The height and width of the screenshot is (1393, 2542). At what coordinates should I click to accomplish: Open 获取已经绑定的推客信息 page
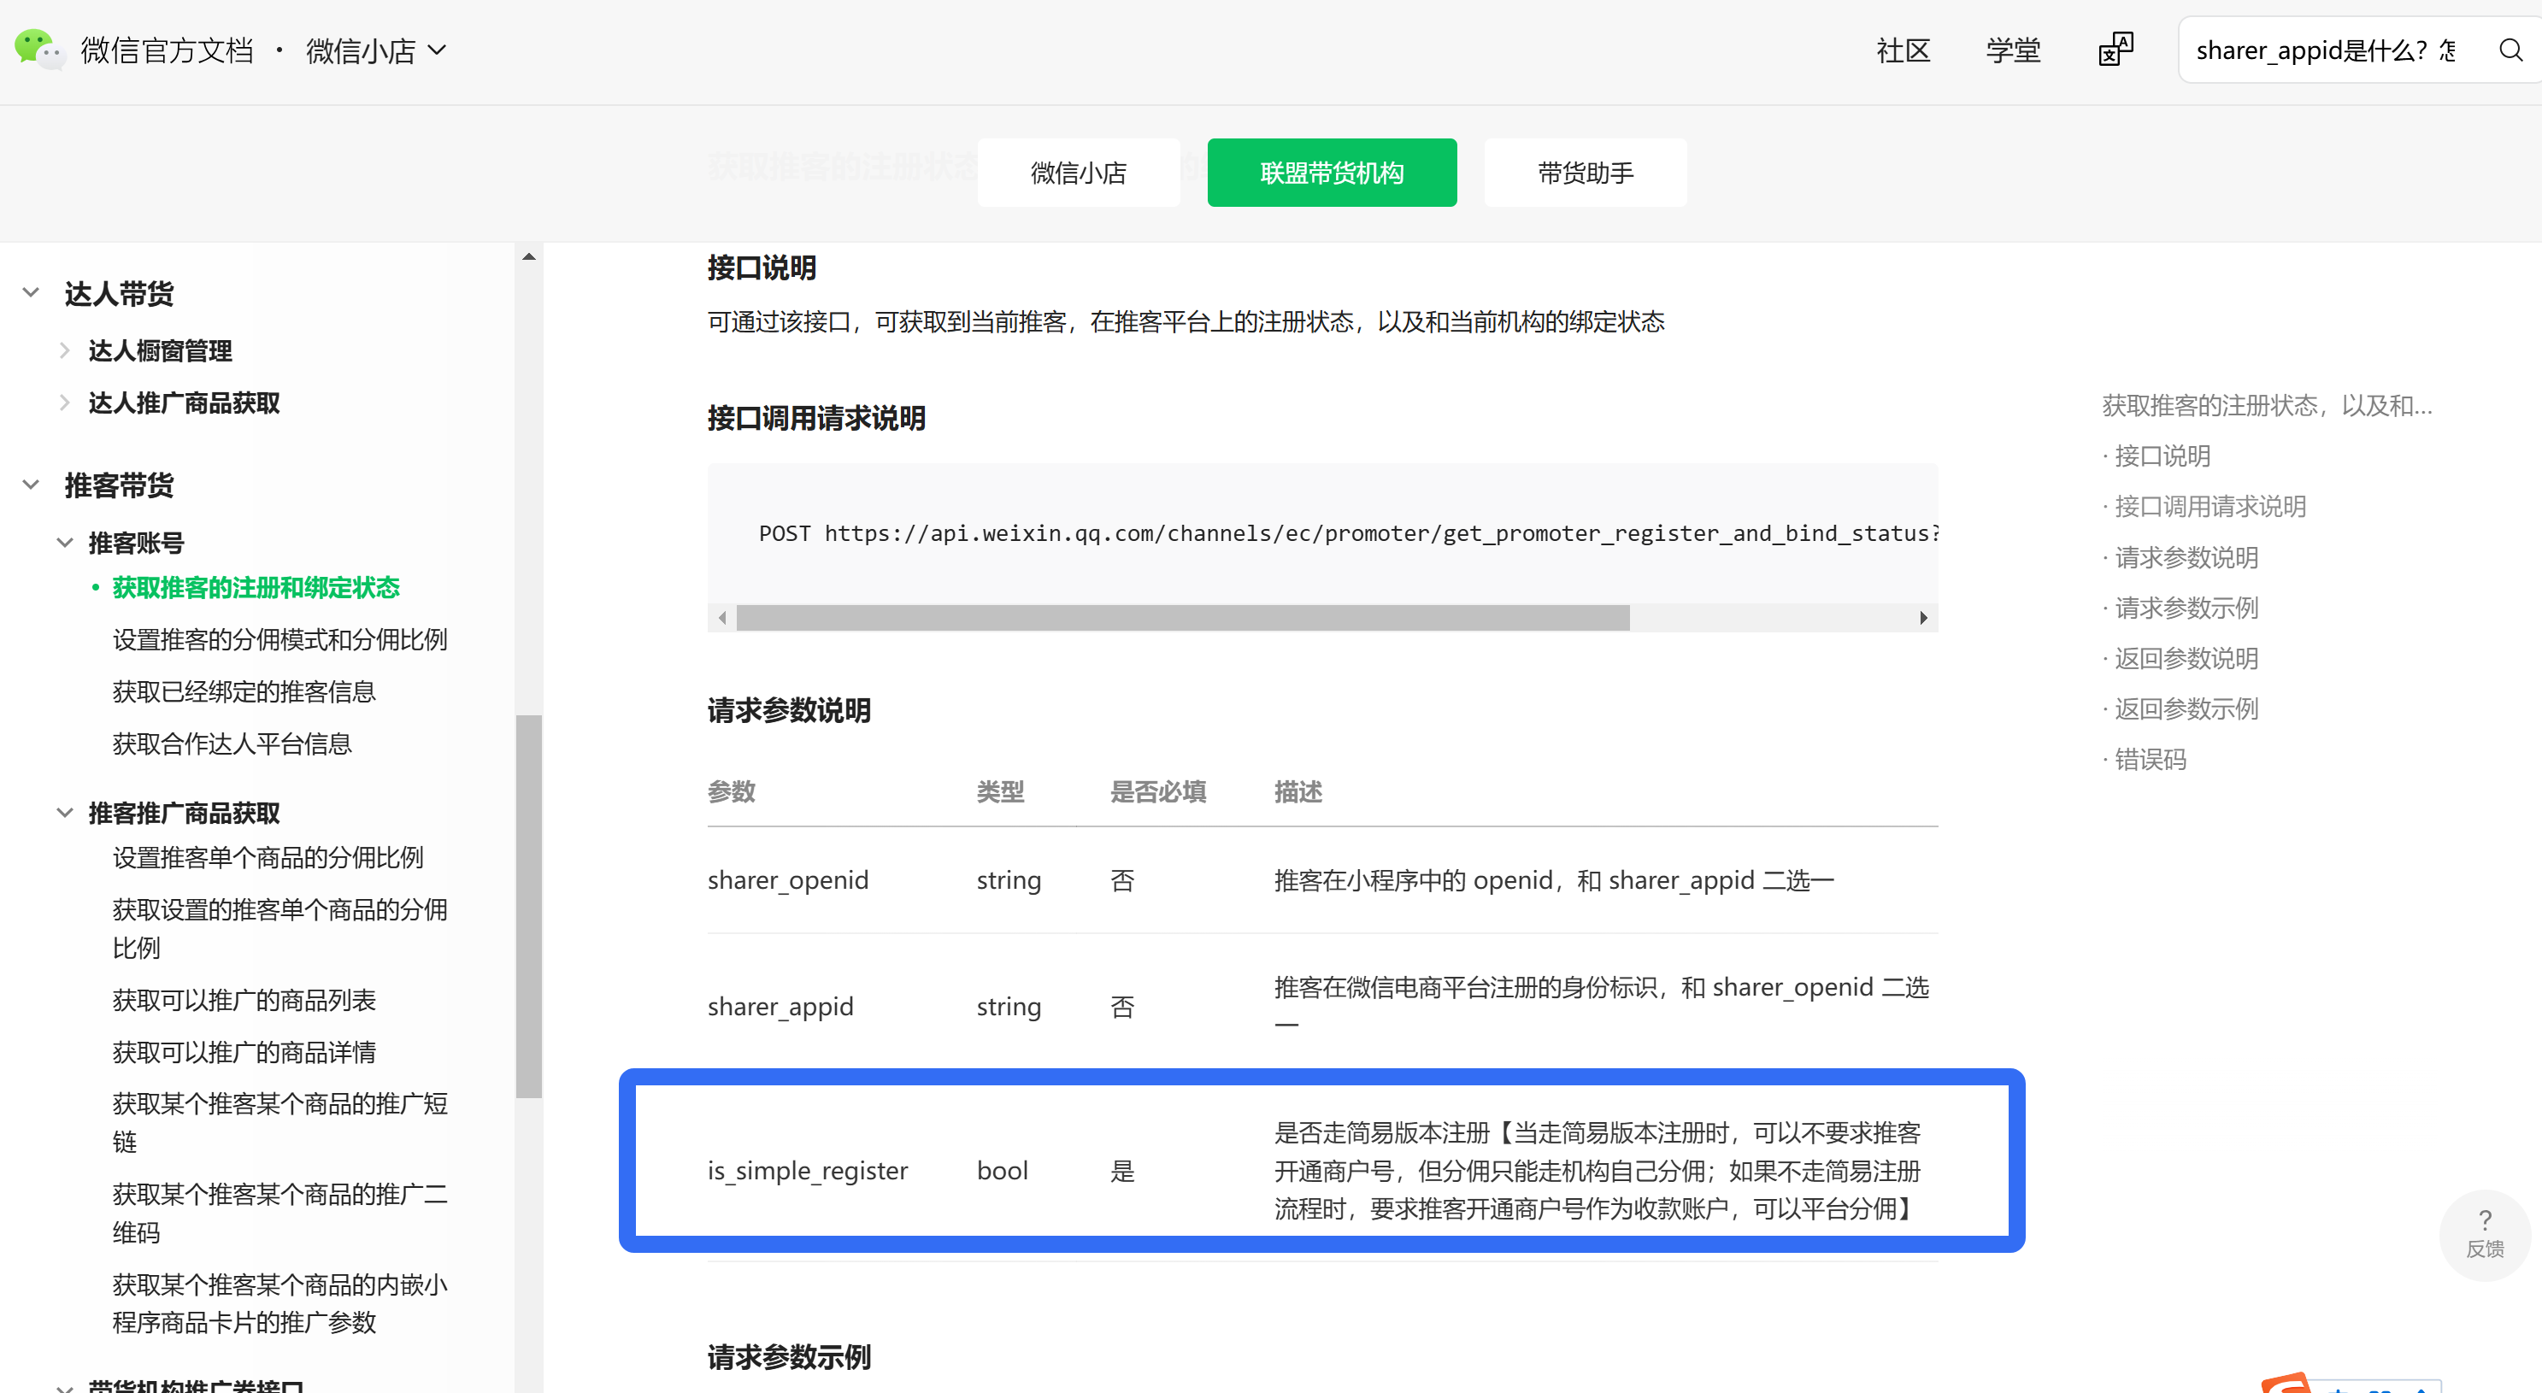[x=244, y=691]
